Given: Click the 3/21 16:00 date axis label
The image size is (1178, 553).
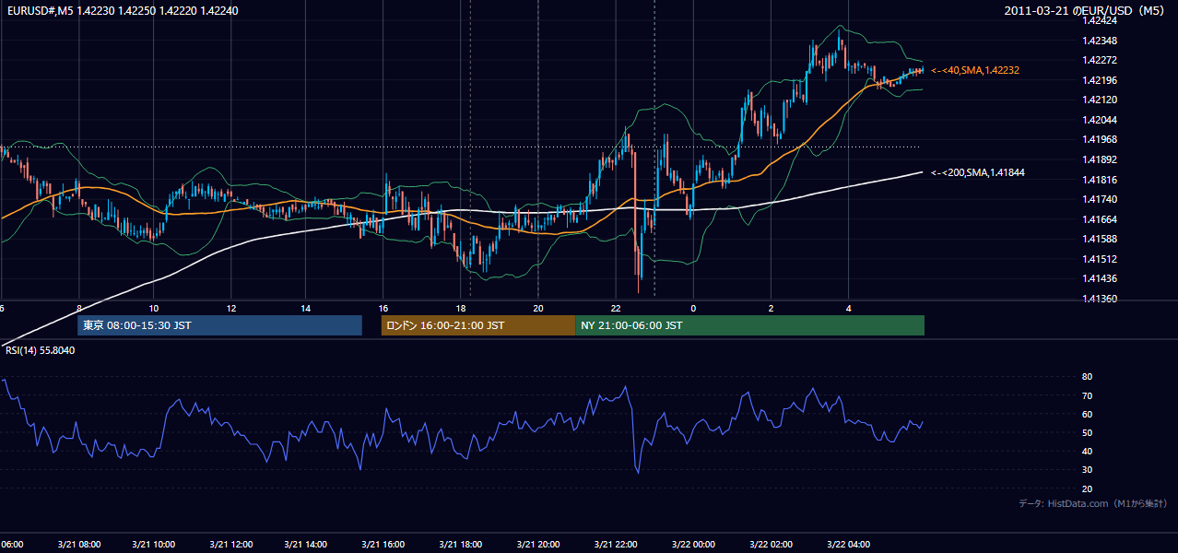Looking at the screenshot, I should pos(384,544).
